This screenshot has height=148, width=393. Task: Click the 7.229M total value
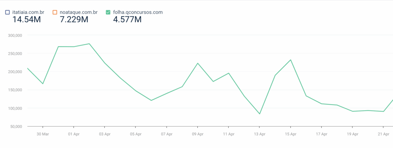(74, 19)
